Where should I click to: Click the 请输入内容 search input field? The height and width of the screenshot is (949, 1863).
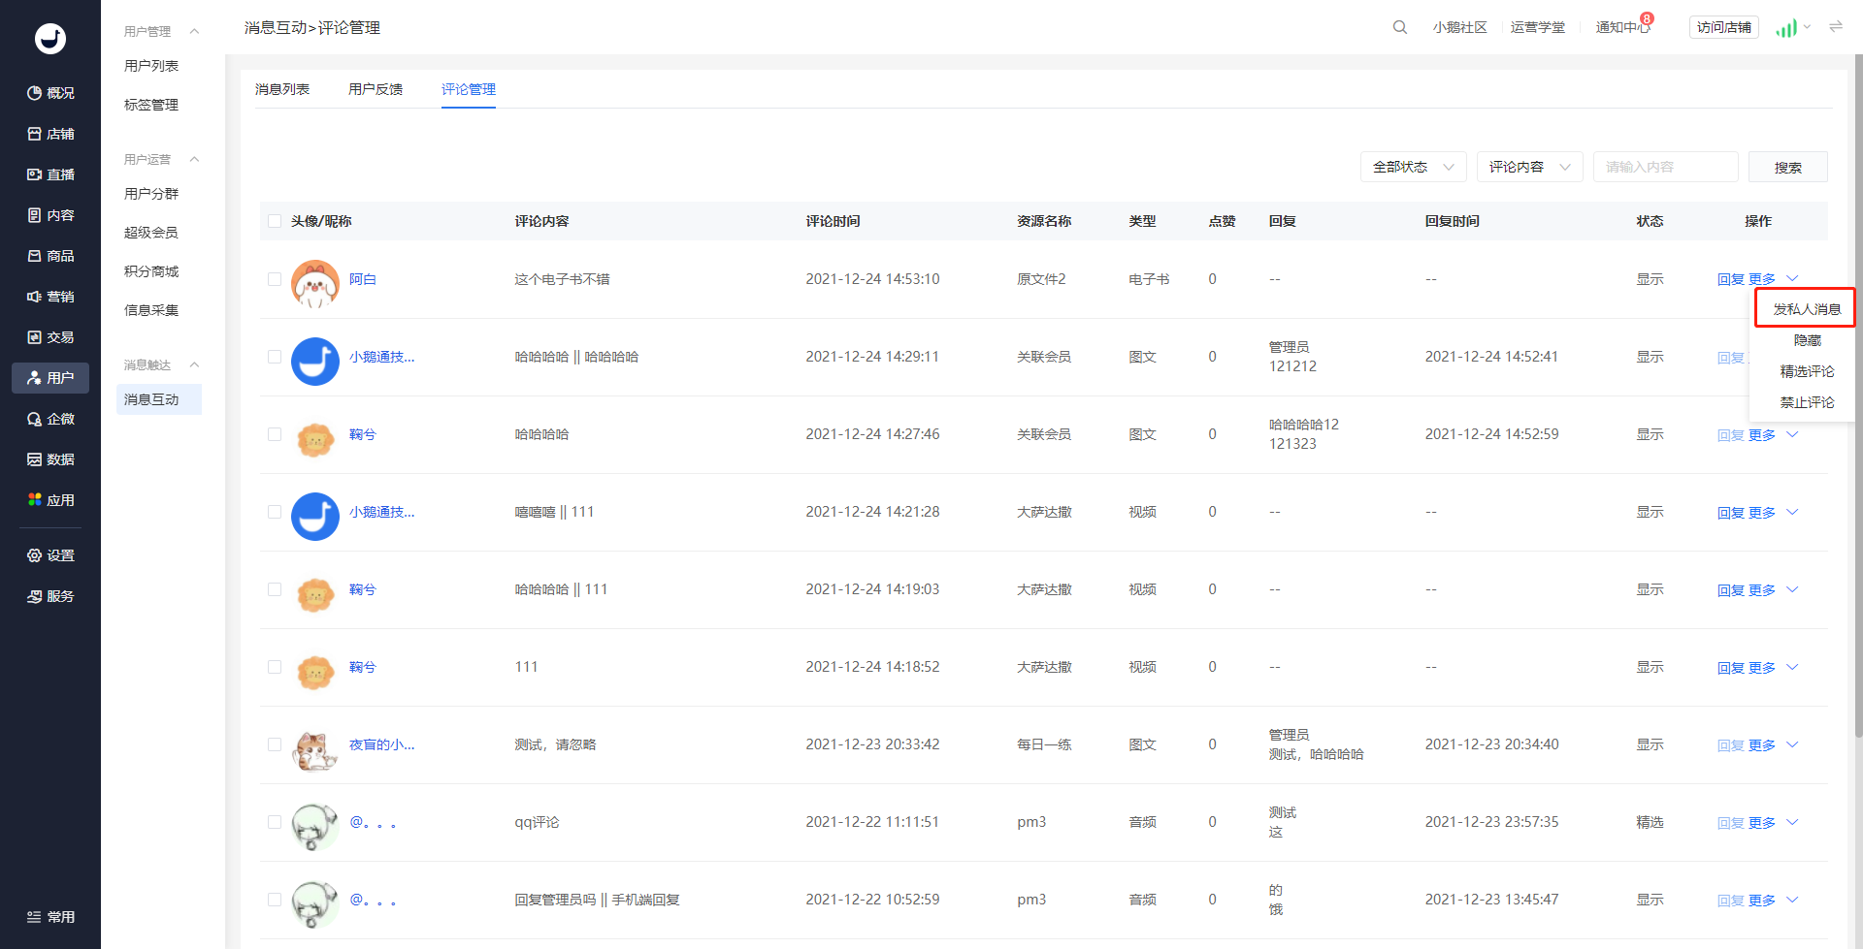pyautogui.click(x=1665, y=167)
